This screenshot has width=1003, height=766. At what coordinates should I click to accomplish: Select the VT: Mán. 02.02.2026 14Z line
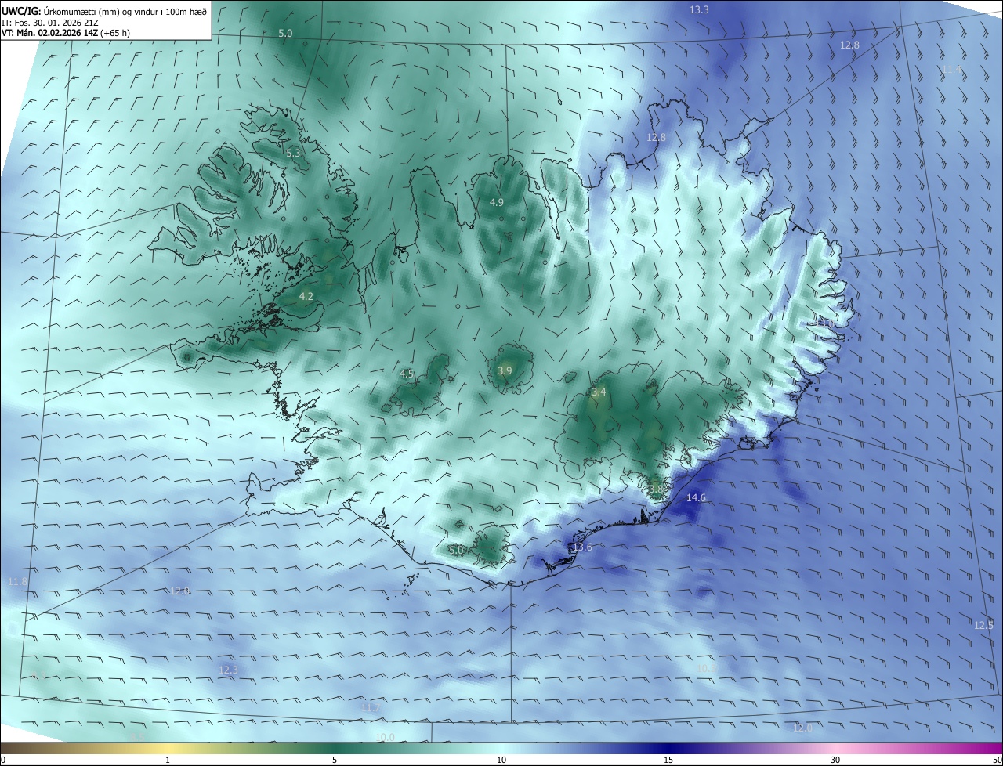coord(65,33)
